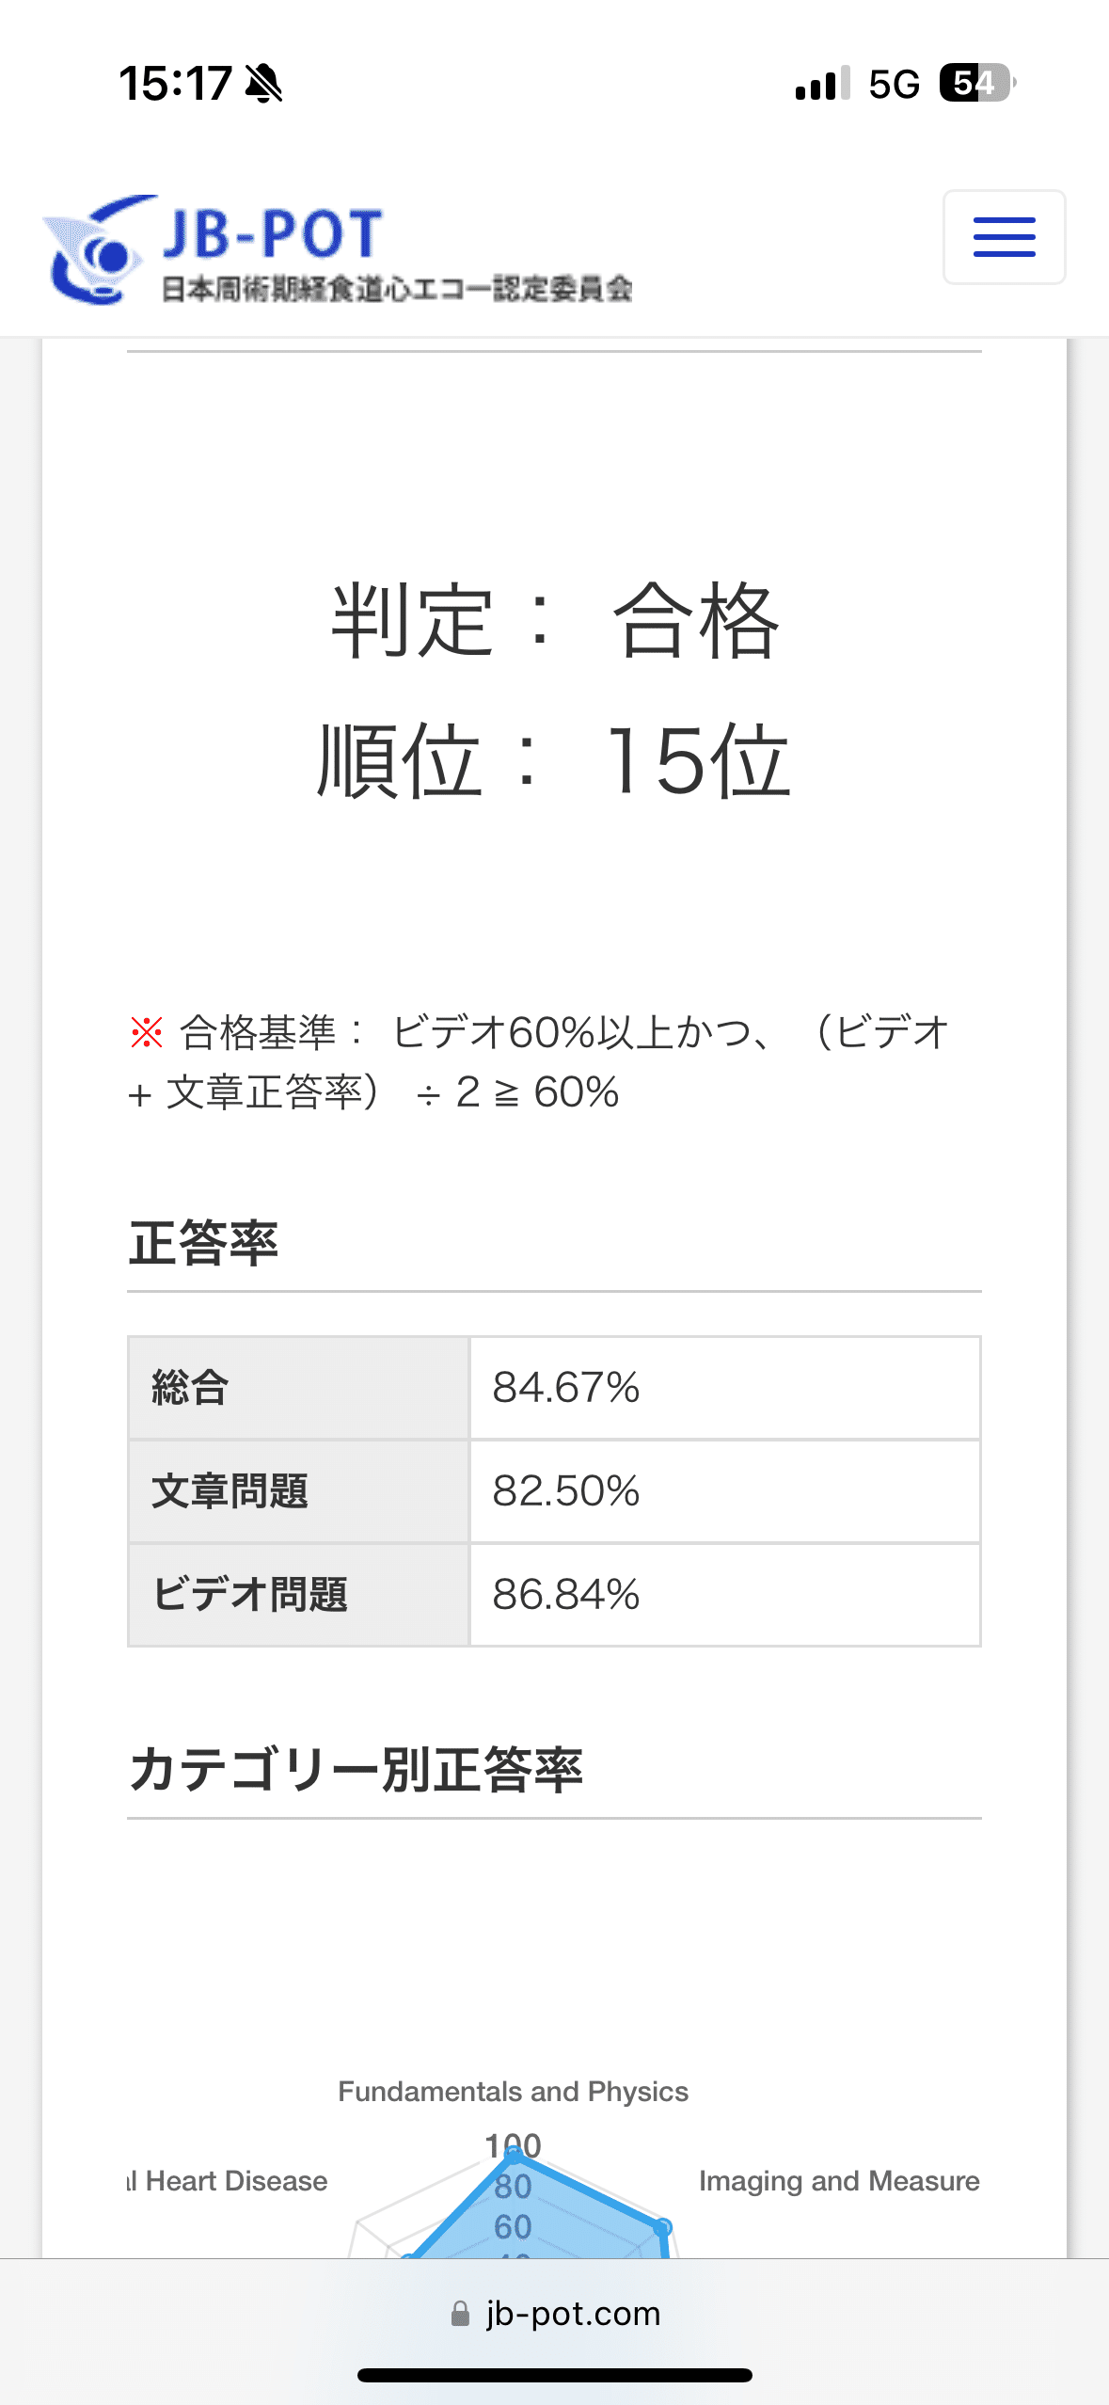
Task: Tap the ビデオ問題 86.84% value
Action: (566, 1595)
